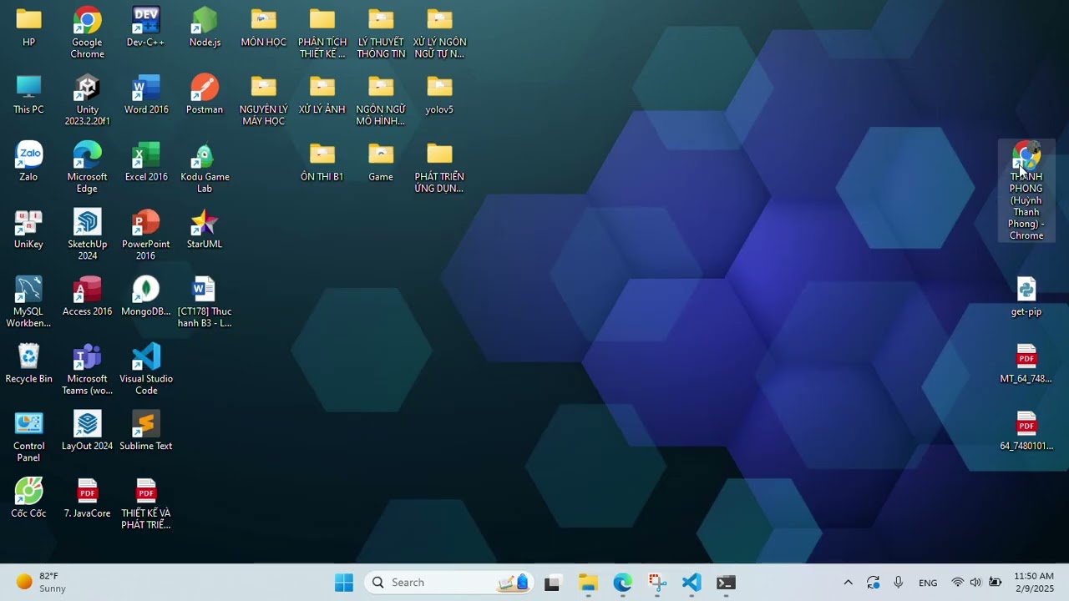Select the Postman desktop icon
The width and height of the screenshot is (1069, 601).
click(205, 95)
